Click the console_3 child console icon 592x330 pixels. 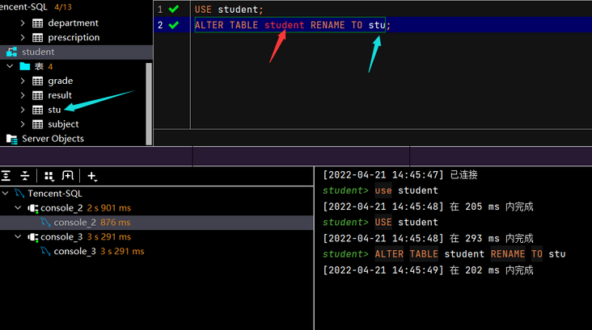45,251
